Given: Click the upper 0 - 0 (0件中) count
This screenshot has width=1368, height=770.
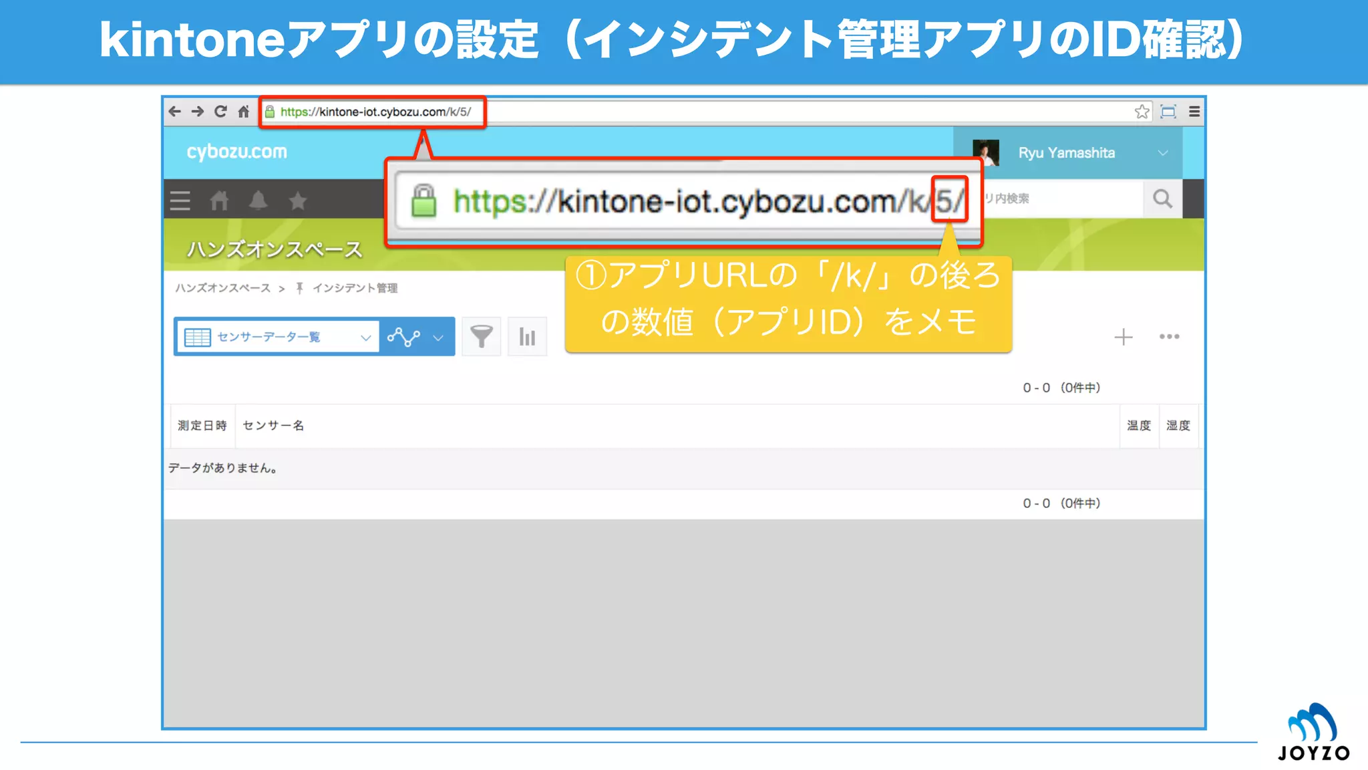Looking at the screenshot, I should coord(1061,388).
